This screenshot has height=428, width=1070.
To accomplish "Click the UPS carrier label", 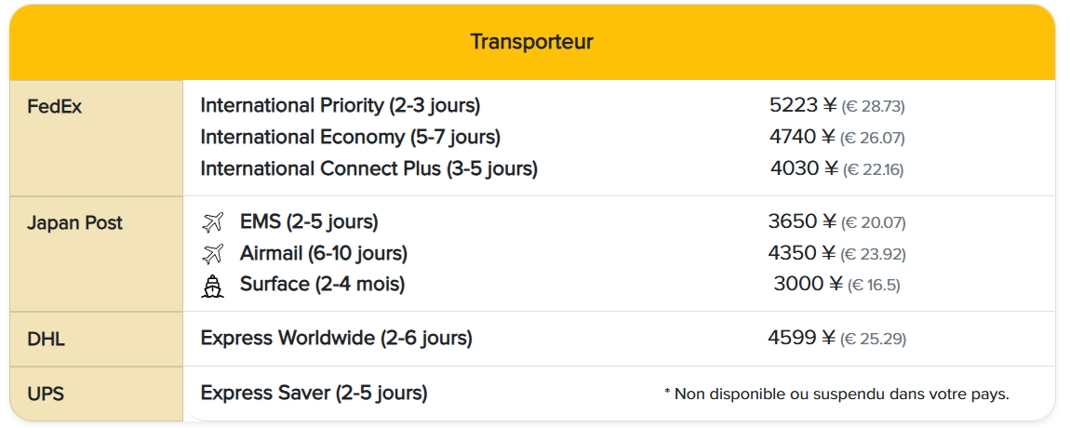I will [46, 394].
